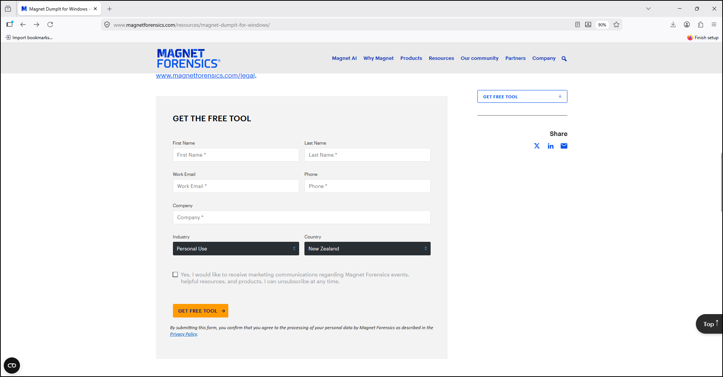Open the Firefox application menu
723x377 pixels.
[x=714, y=24]
